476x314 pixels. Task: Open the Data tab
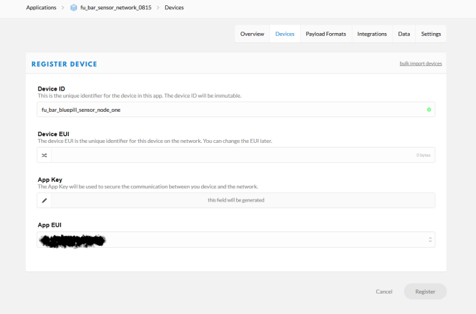coord(404,34)
